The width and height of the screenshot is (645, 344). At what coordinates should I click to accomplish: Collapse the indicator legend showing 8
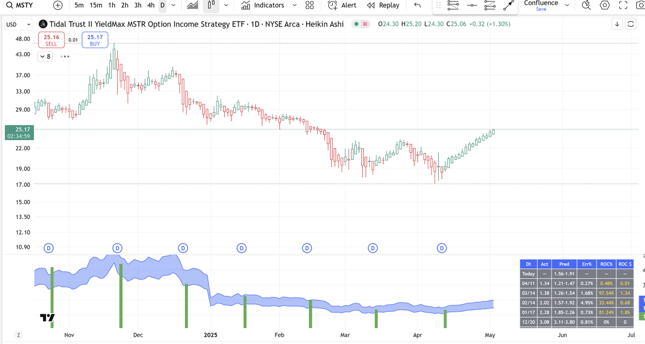(x=45, y=56)
